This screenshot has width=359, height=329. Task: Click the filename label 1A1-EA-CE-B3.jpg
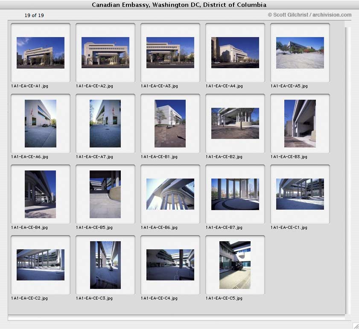pos(289,157)
